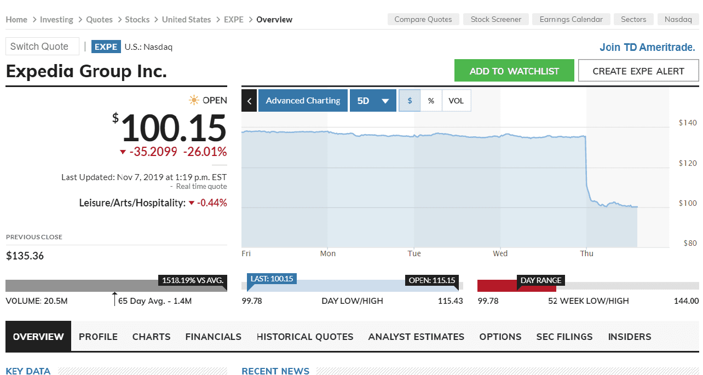Viewport: 703px width, 375px height.
Task: Switch to the Historical Quotes tab
Action: tap(305, 337)
